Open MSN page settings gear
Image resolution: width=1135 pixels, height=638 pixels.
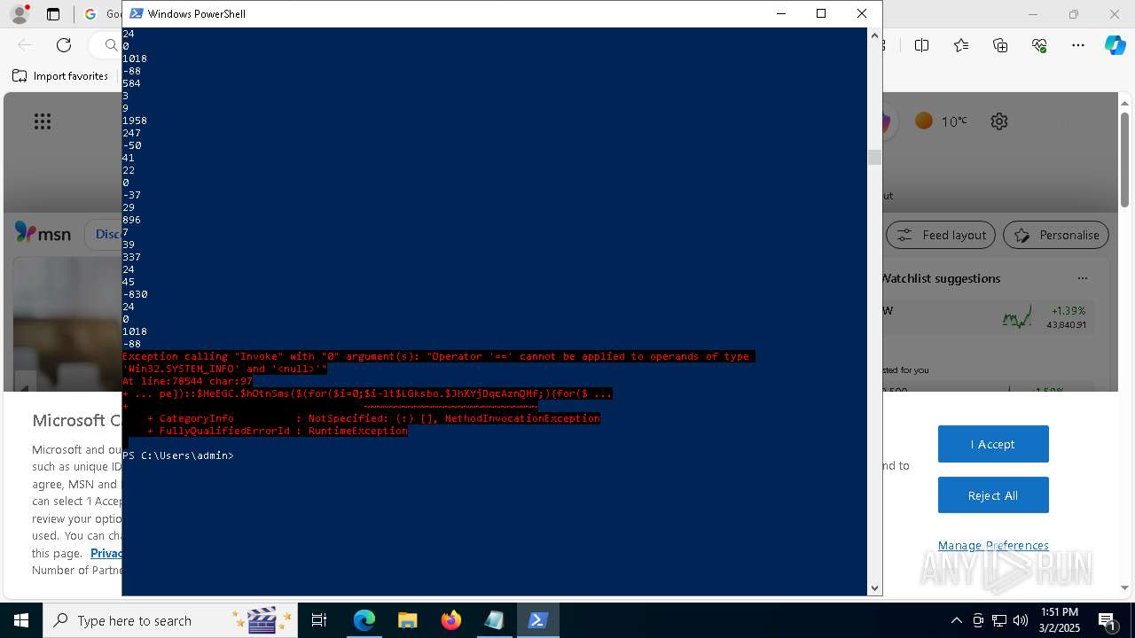[999, 121]
